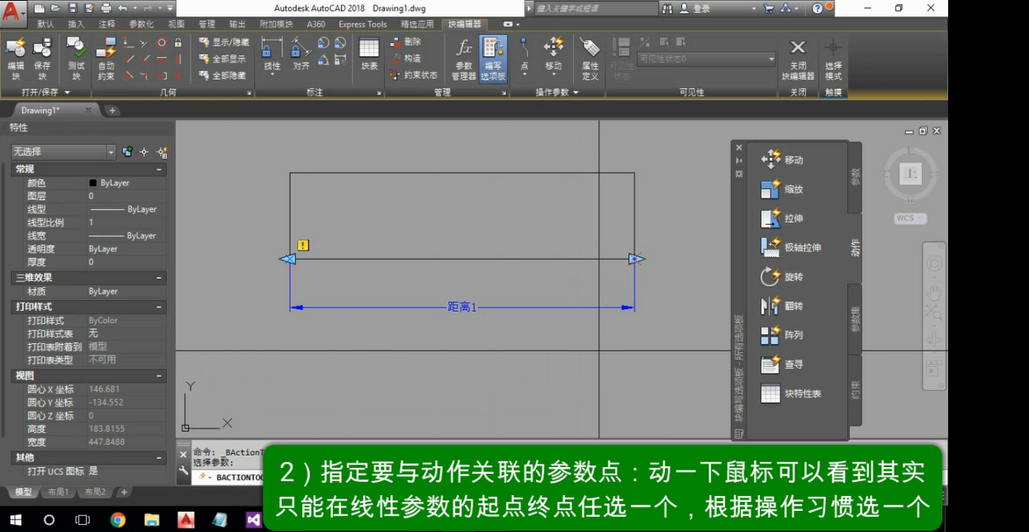Image resolution: width=1029 pixels, height=532 pixels.
Task: Click the quick select icon in properties panel
Action: click(162, 152)
